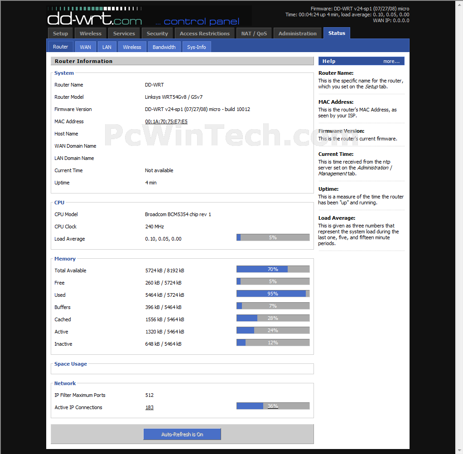
Task: Open the Wireless status sub-tab
Action: coord(132,47)
